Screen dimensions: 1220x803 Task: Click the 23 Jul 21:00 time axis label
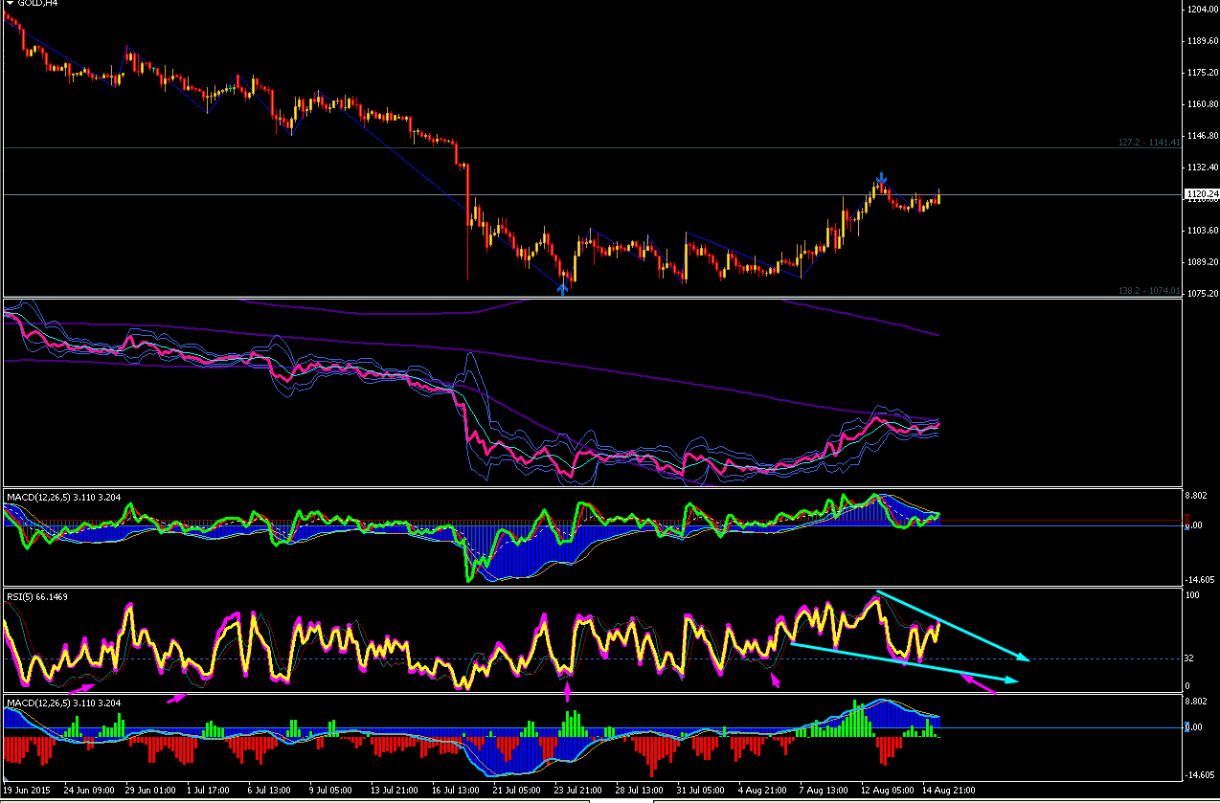click(576, 791)
